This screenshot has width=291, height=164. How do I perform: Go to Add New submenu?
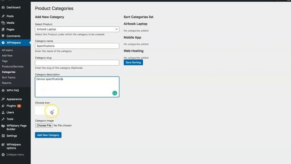[7, 56]
